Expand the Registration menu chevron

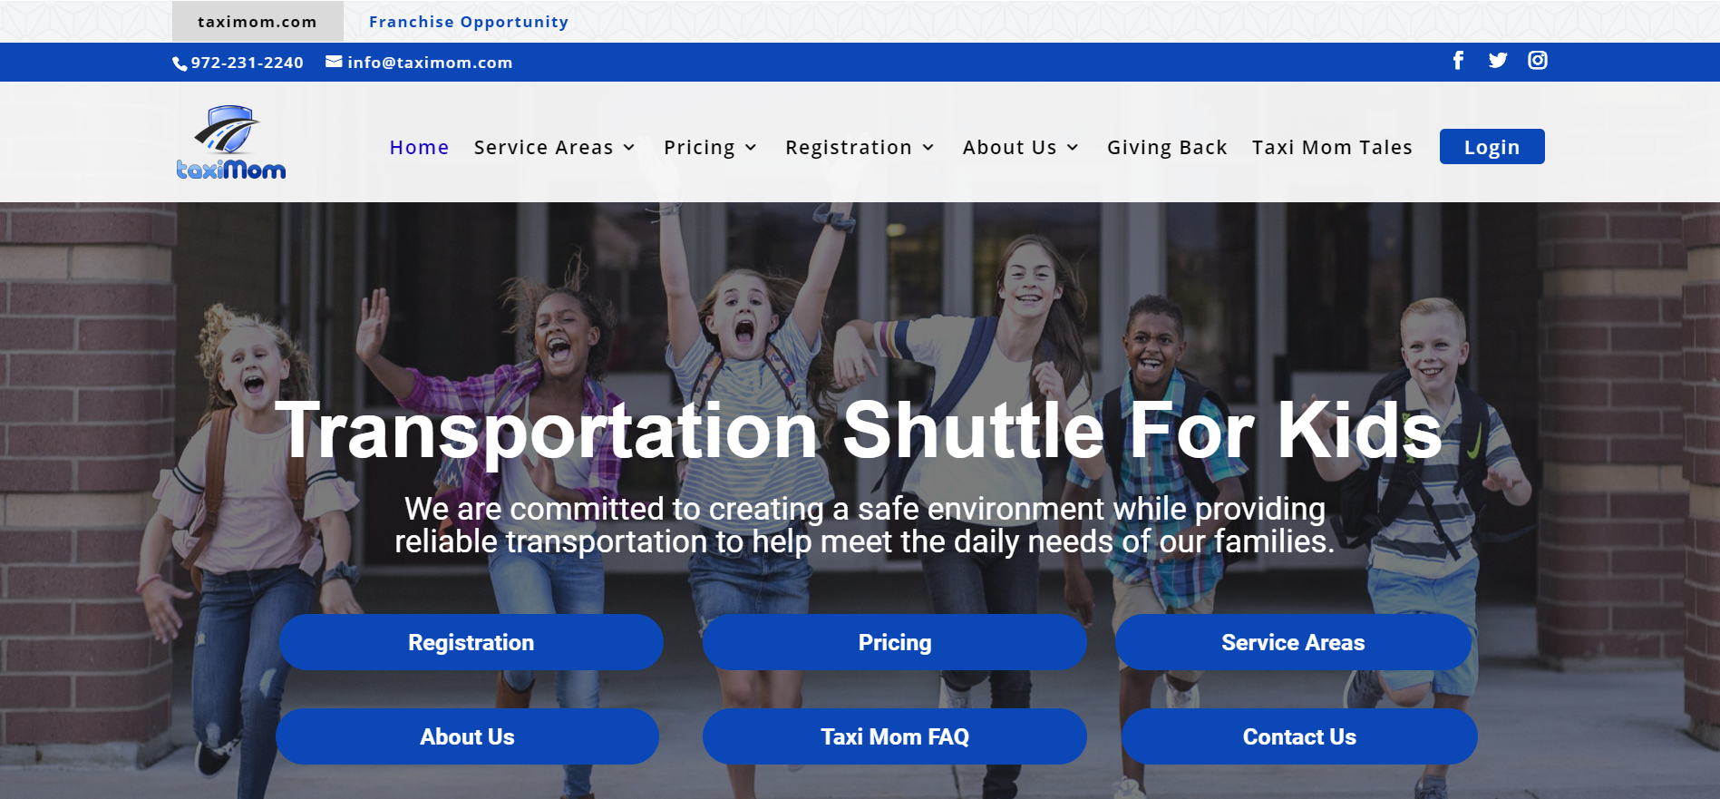tap(928, 148)
